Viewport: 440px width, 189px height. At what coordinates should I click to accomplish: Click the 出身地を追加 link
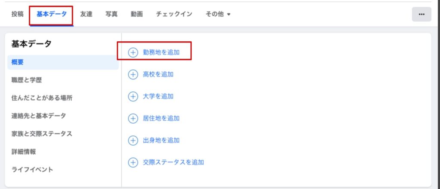click(161, 140)
